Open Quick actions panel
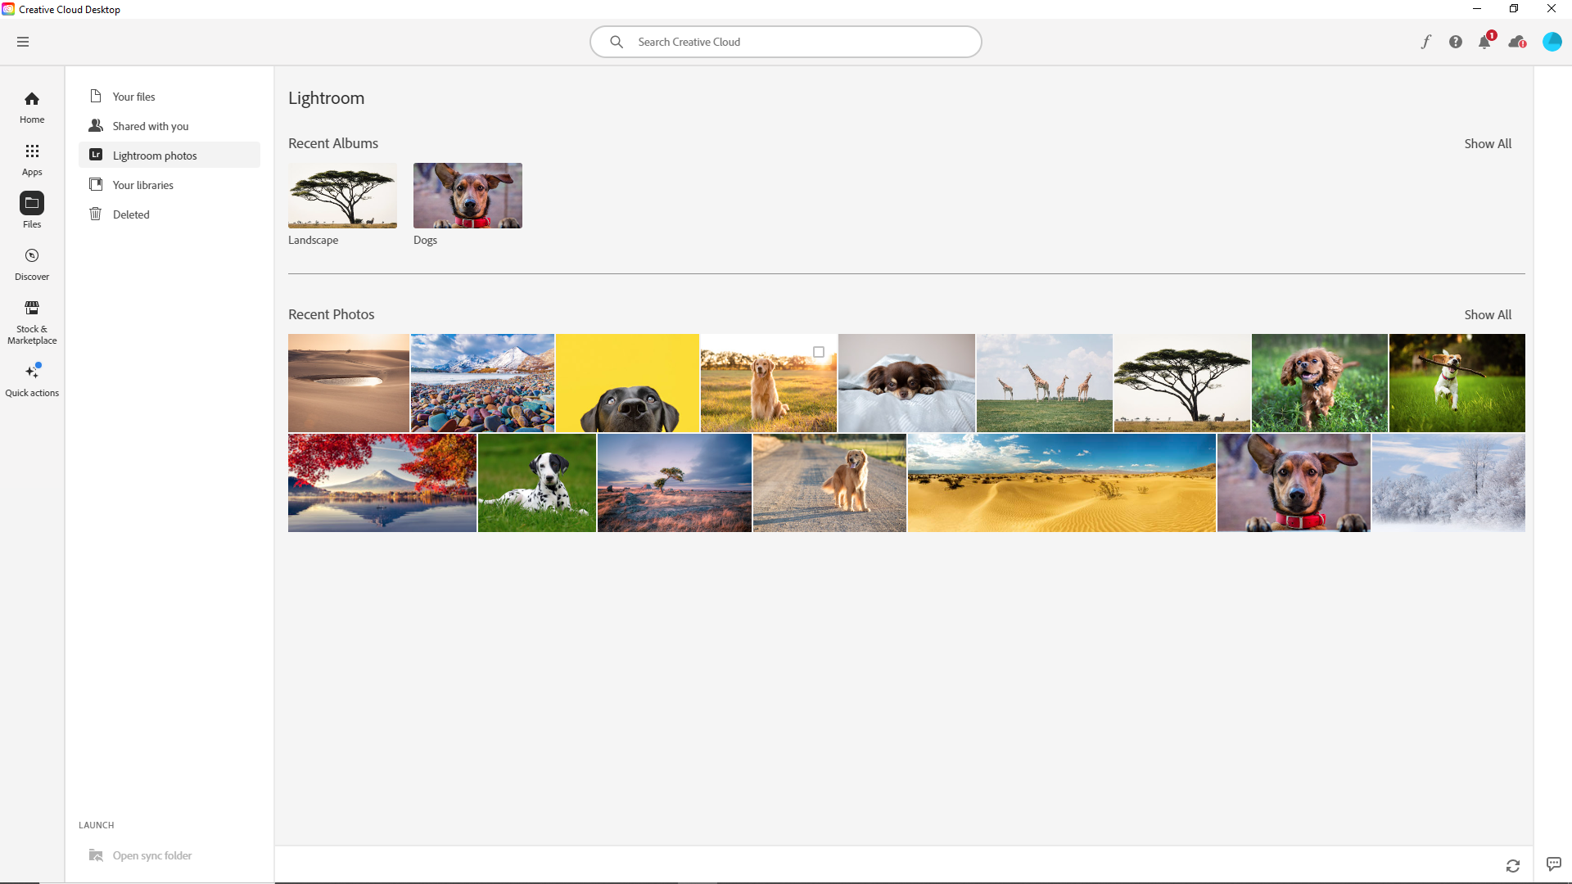 [31, 378]
